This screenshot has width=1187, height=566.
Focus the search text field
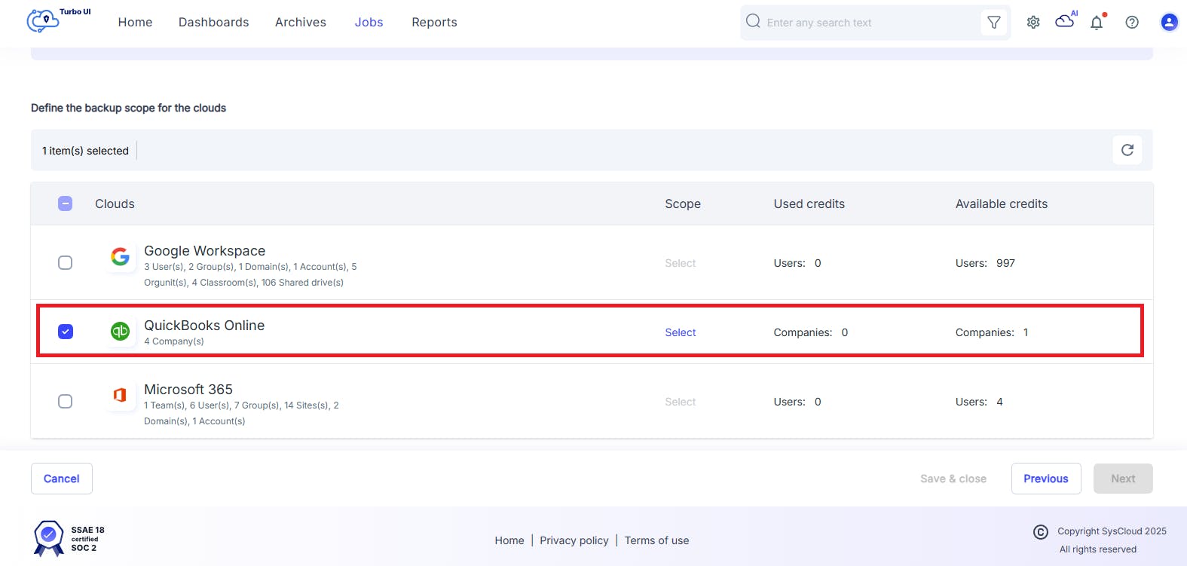pyautogui.click(x=870, y=23)
